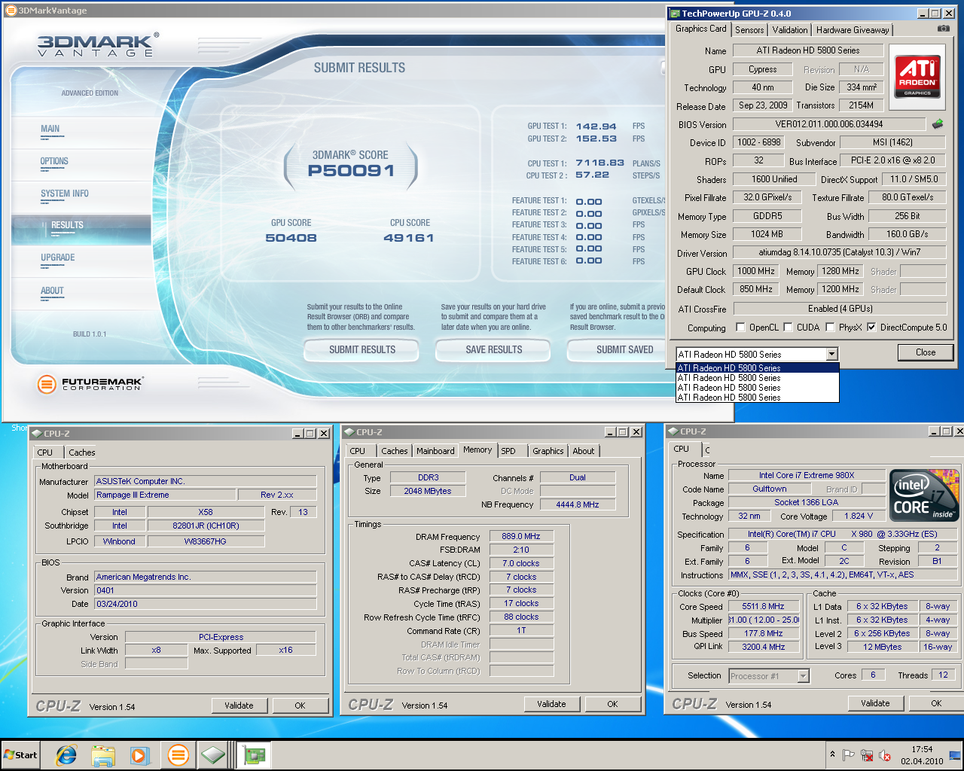Click the Core Speed value 5511.8 MHz
This screenshot has width=964, height=771.
click(x=763, y=607)
